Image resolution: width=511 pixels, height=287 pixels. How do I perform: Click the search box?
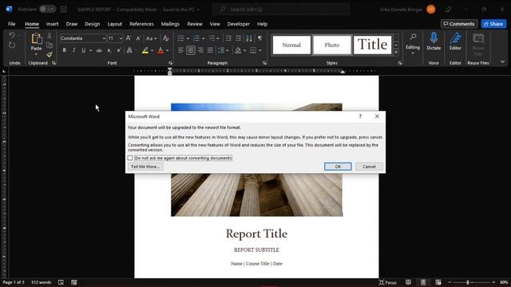[281, 9]
